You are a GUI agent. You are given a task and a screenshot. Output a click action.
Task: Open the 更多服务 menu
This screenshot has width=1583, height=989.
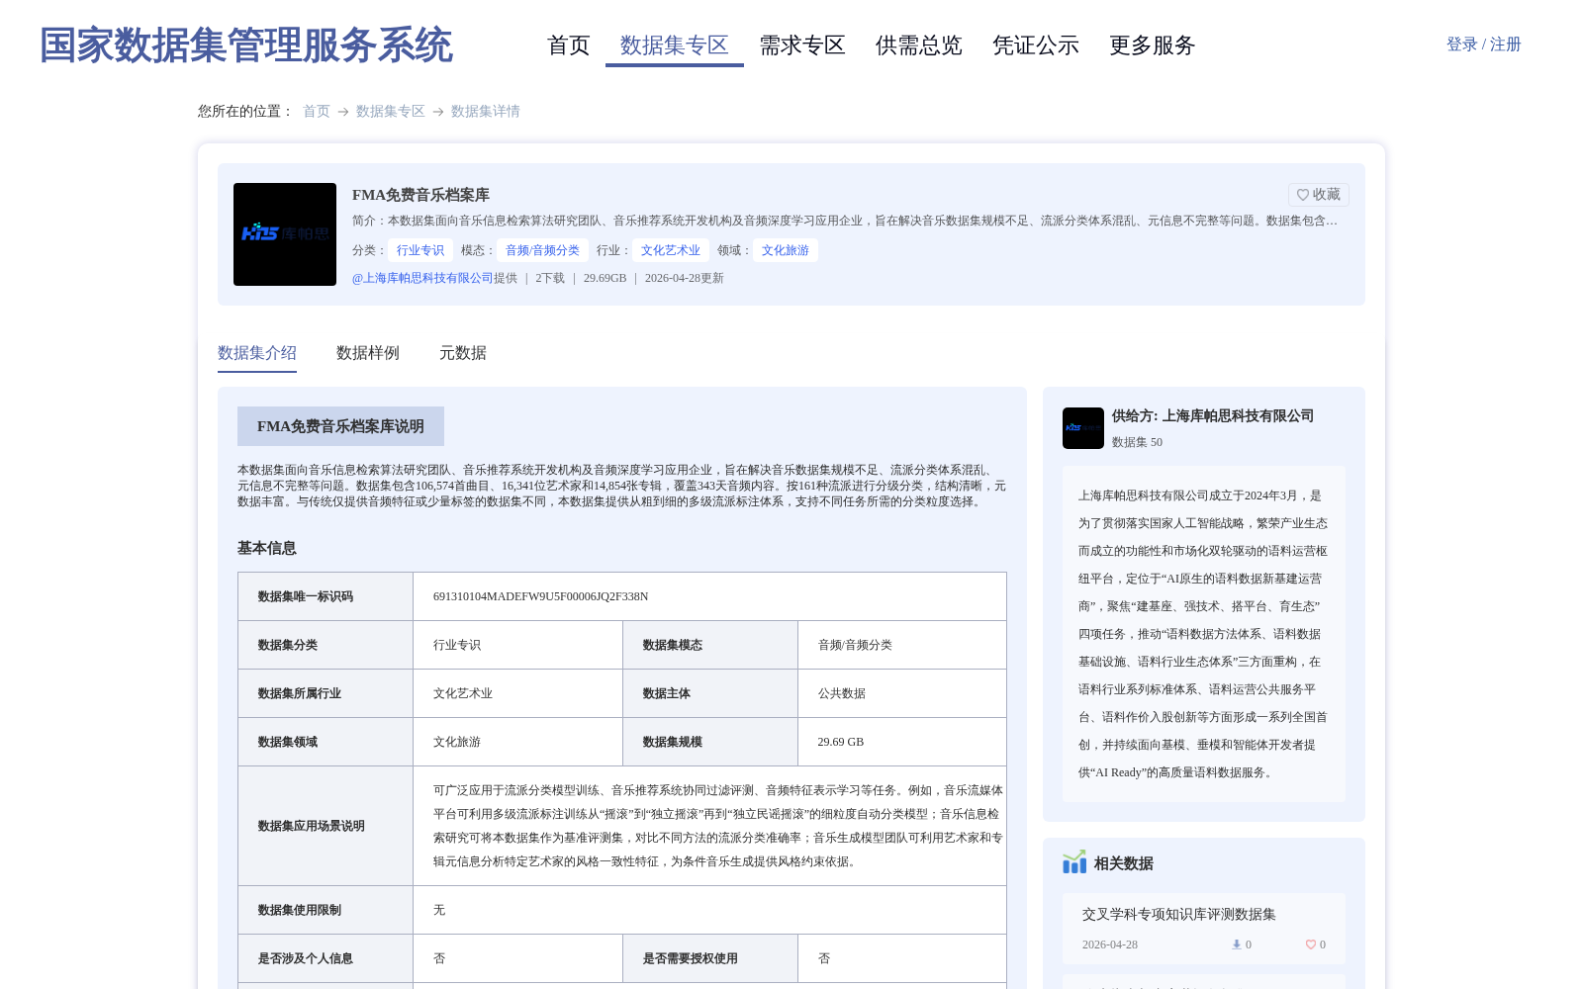(1153, 45)
